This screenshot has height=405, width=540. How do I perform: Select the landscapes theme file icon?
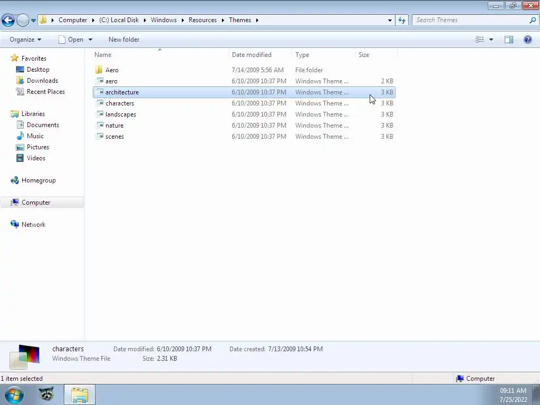[99, 114]
